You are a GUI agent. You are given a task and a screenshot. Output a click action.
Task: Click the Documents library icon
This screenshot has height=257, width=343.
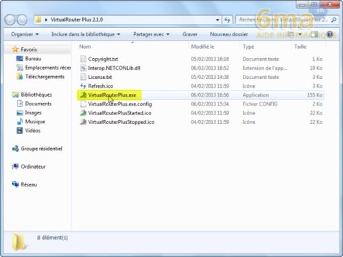click(x=20, y=103)
